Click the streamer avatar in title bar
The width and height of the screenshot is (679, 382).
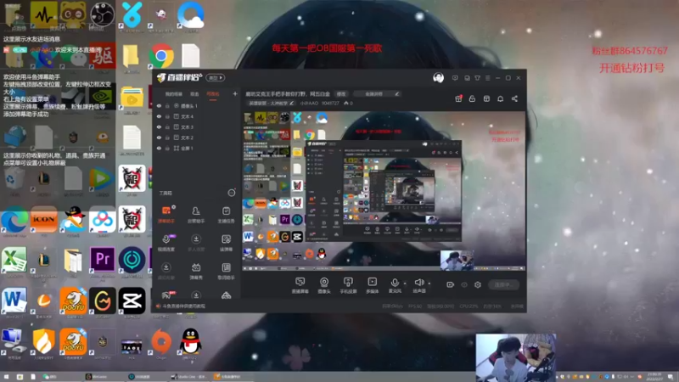point(438,78)
